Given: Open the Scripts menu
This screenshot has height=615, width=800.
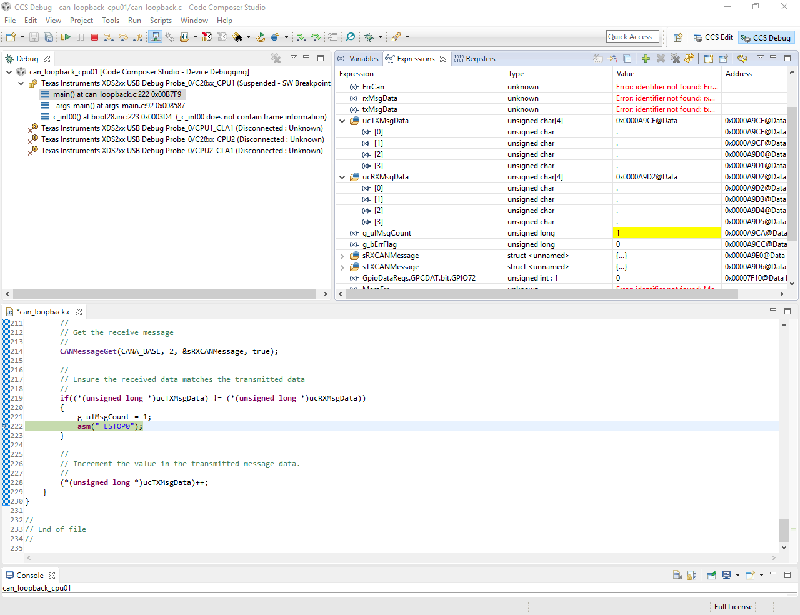Looking at the screenshot, I should pos(161,21).
